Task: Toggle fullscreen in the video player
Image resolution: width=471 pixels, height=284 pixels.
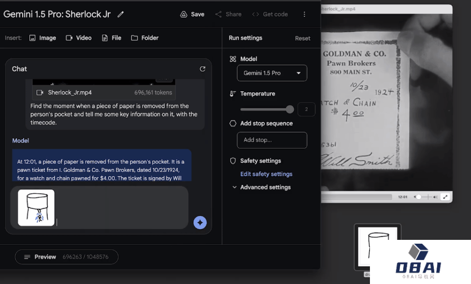Action: [445, 197]
